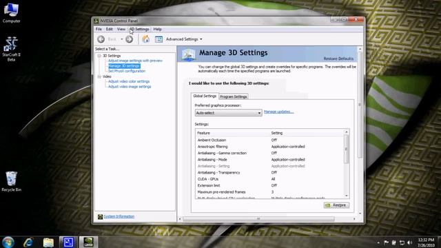Open the Back history dropdown arrow
Image resolution: width=441 pixels, height=248 pixels.
click(122, 39)
